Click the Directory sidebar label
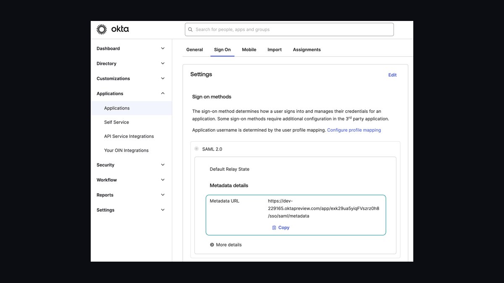Viewport: 504px width, 283px height. point(106,64)
